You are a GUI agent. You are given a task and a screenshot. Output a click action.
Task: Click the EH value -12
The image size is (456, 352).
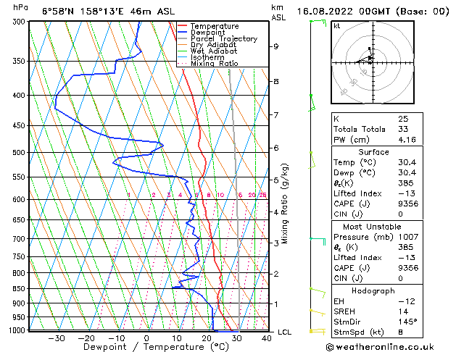407,301
